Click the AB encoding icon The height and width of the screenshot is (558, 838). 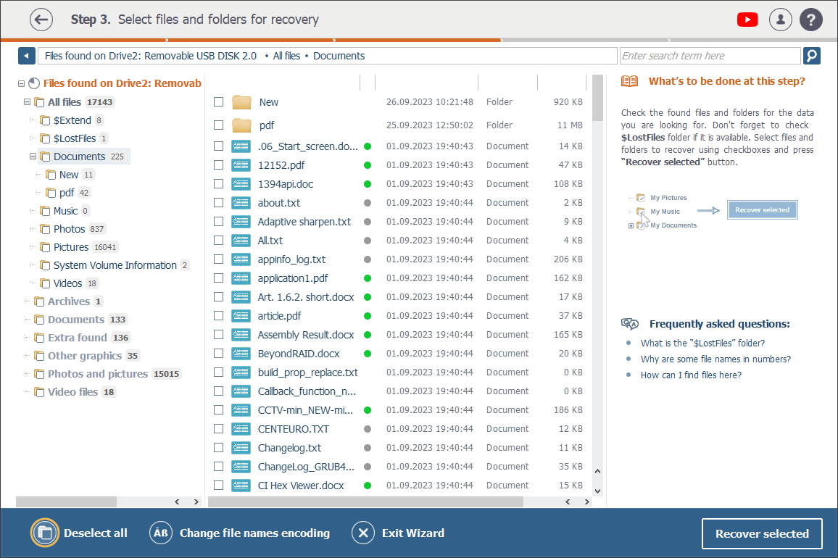(161, 533)
